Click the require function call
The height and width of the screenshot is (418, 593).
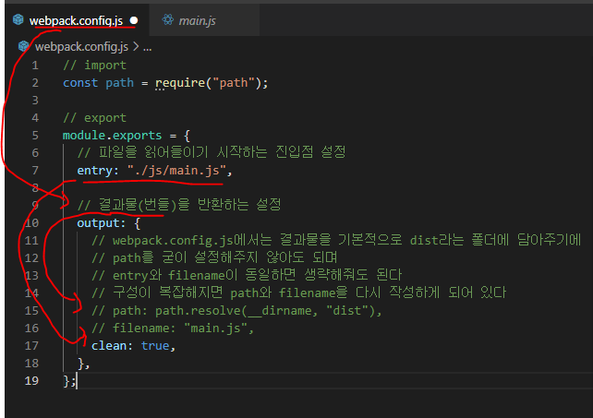(180, 83)
